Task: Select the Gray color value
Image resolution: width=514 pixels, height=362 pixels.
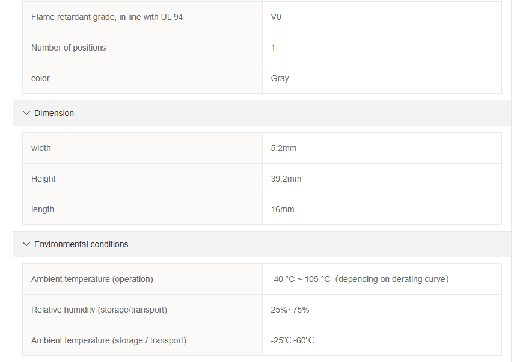Action: click(280, 78)
